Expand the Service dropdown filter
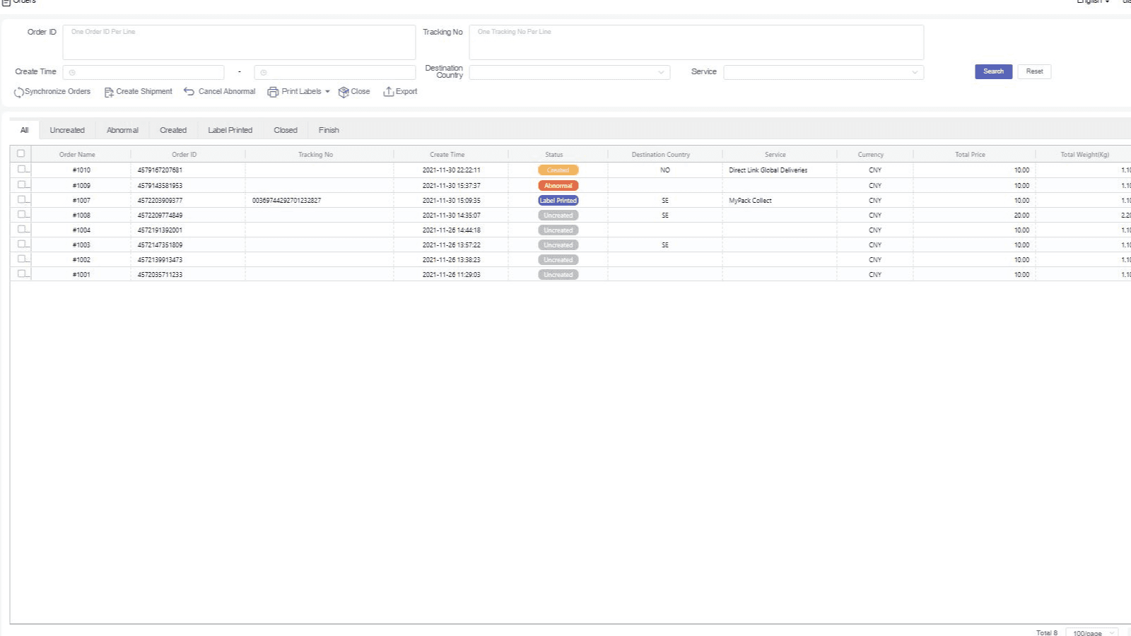The width and height of the screenshot is (1131, 636). [x=823, y=72]
